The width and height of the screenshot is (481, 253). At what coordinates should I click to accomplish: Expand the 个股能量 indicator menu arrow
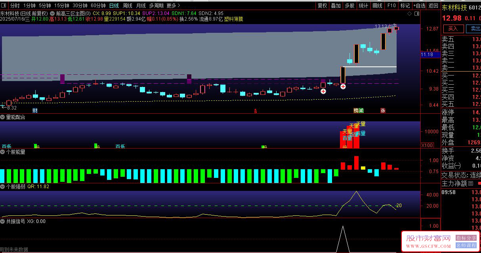coord(3,151)
